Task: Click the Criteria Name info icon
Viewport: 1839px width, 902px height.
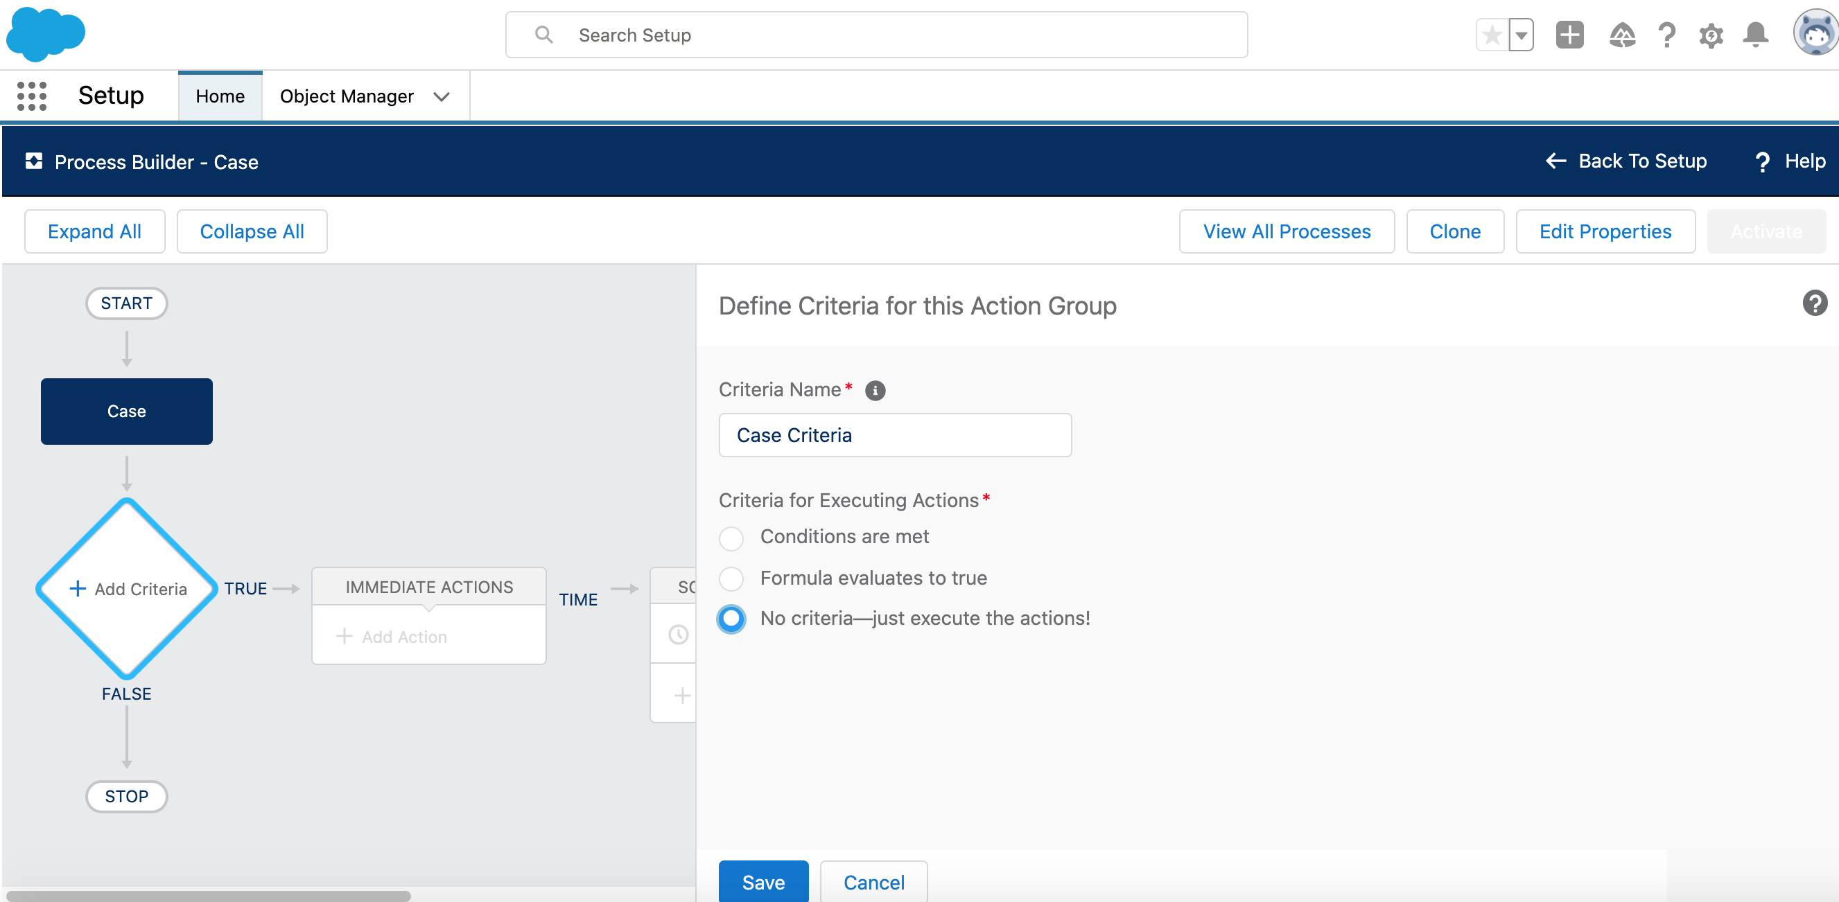Action: 875,390
